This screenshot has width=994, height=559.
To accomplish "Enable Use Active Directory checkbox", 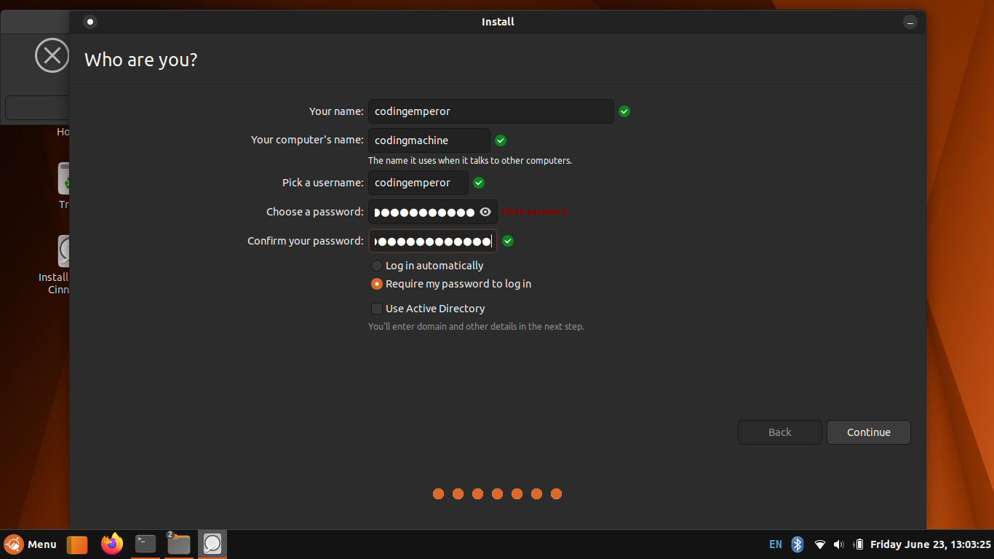I will coord(428,309).
